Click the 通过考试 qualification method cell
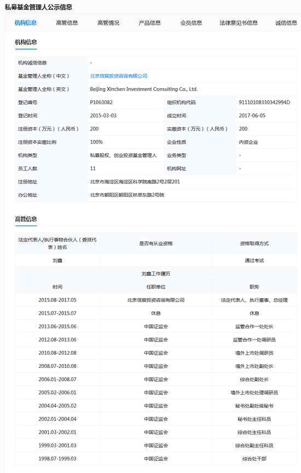 (254, 261)
